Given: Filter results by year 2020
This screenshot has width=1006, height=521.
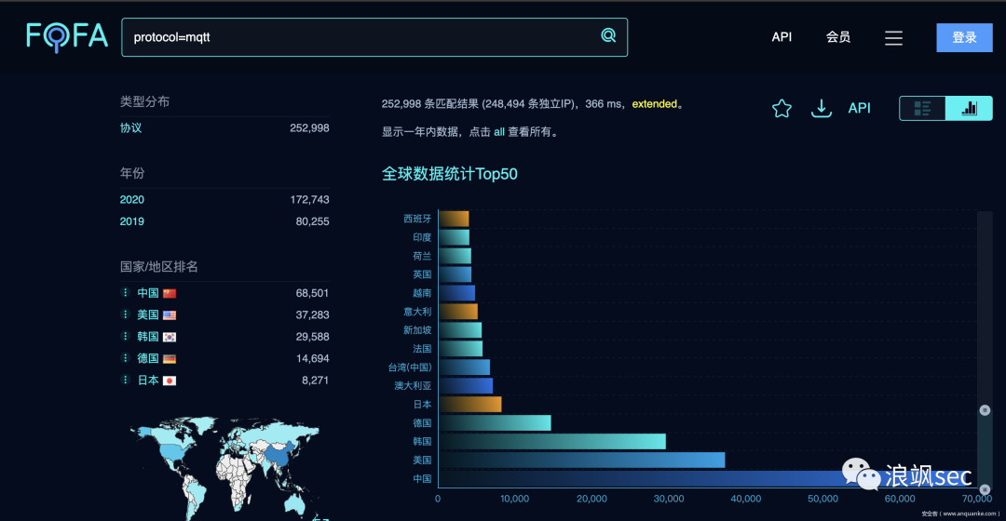Looking at the screenshot, I should 132,200.
